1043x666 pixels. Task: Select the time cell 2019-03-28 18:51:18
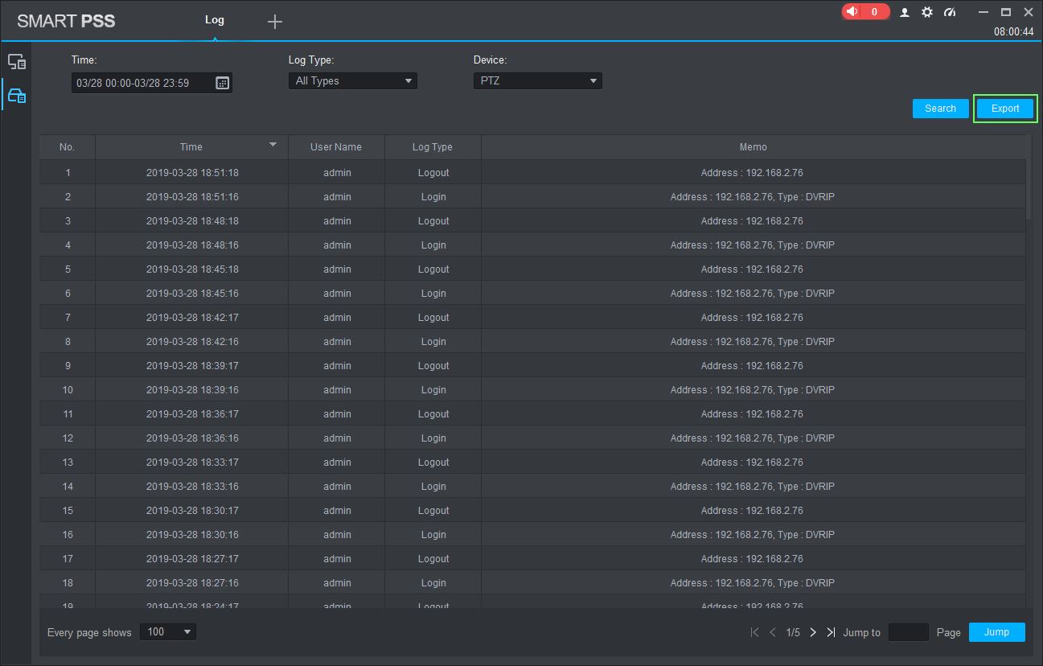pyautogui.click(x=192, y=173)
